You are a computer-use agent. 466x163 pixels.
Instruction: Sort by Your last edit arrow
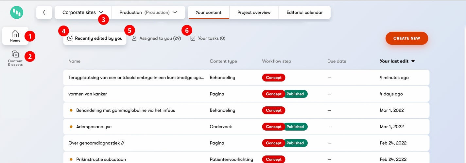pyautogui.click(x=413, y=61)
